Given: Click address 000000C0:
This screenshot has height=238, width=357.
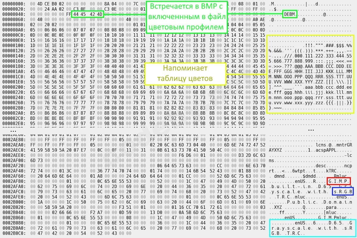Looking at the screenshot, I should [x=14, y=35].
